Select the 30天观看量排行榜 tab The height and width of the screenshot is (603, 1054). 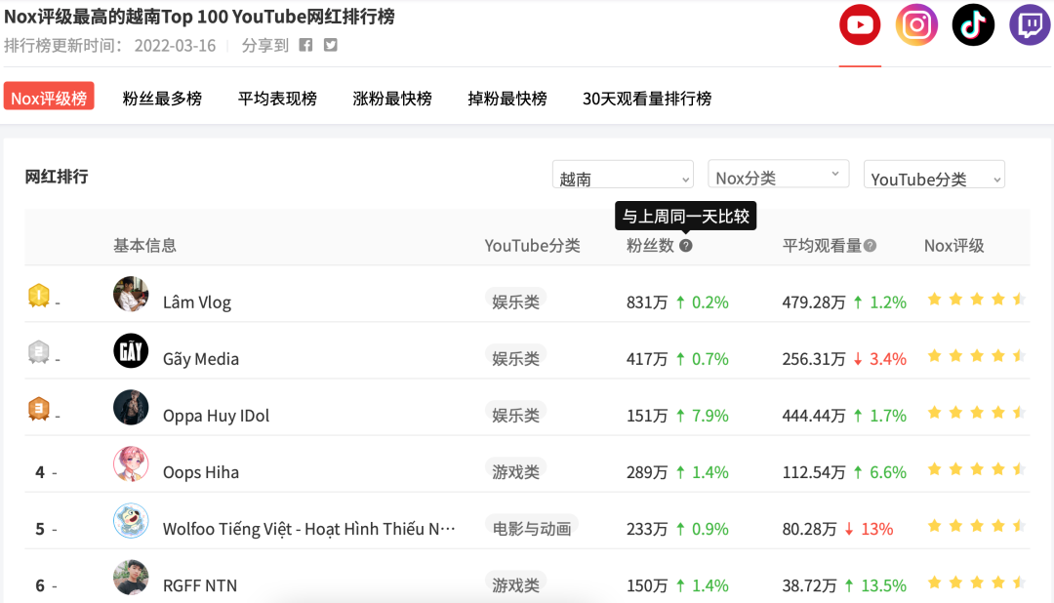[x=647, y=99]
